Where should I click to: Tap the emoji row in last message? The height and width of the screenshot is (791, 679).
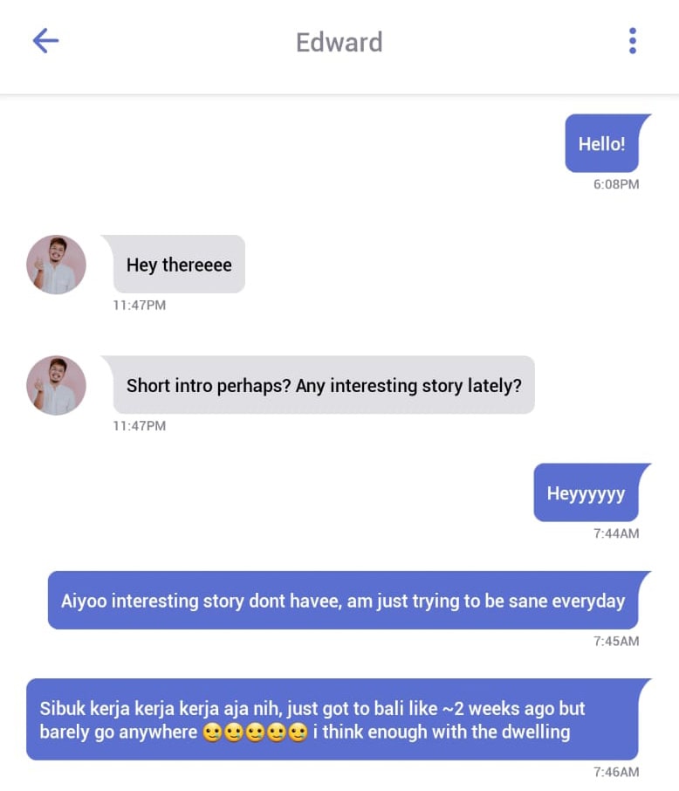click(x=255, y=733)
